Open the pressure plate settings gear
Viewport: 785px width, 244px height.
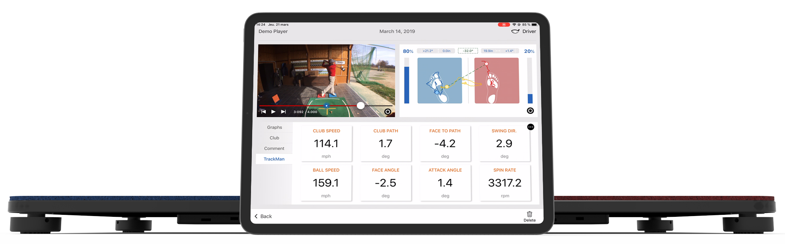[x=530, y=111]
